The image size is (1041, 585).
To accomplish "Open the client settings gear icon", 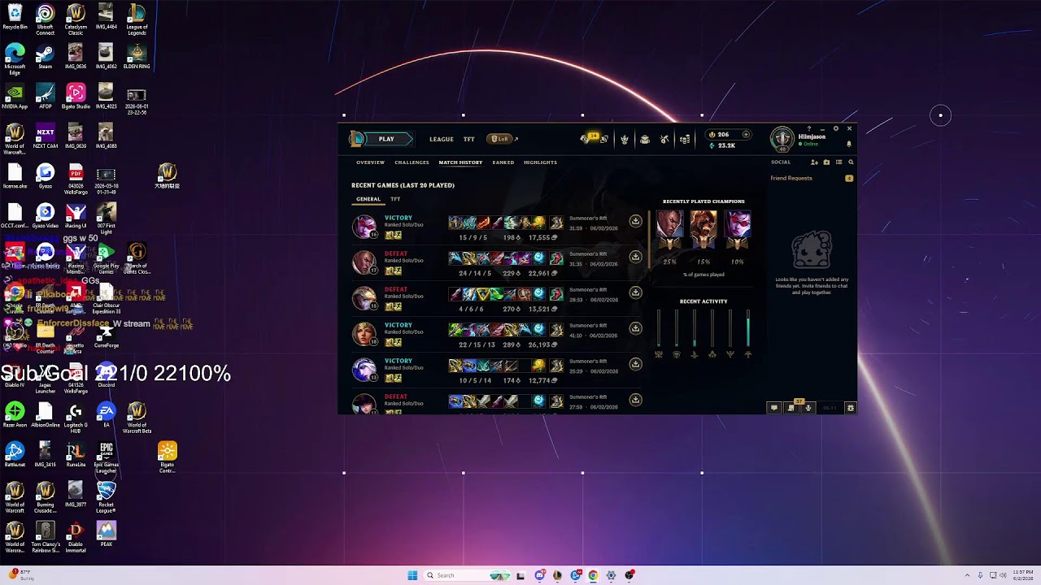I will click(835, 128).
